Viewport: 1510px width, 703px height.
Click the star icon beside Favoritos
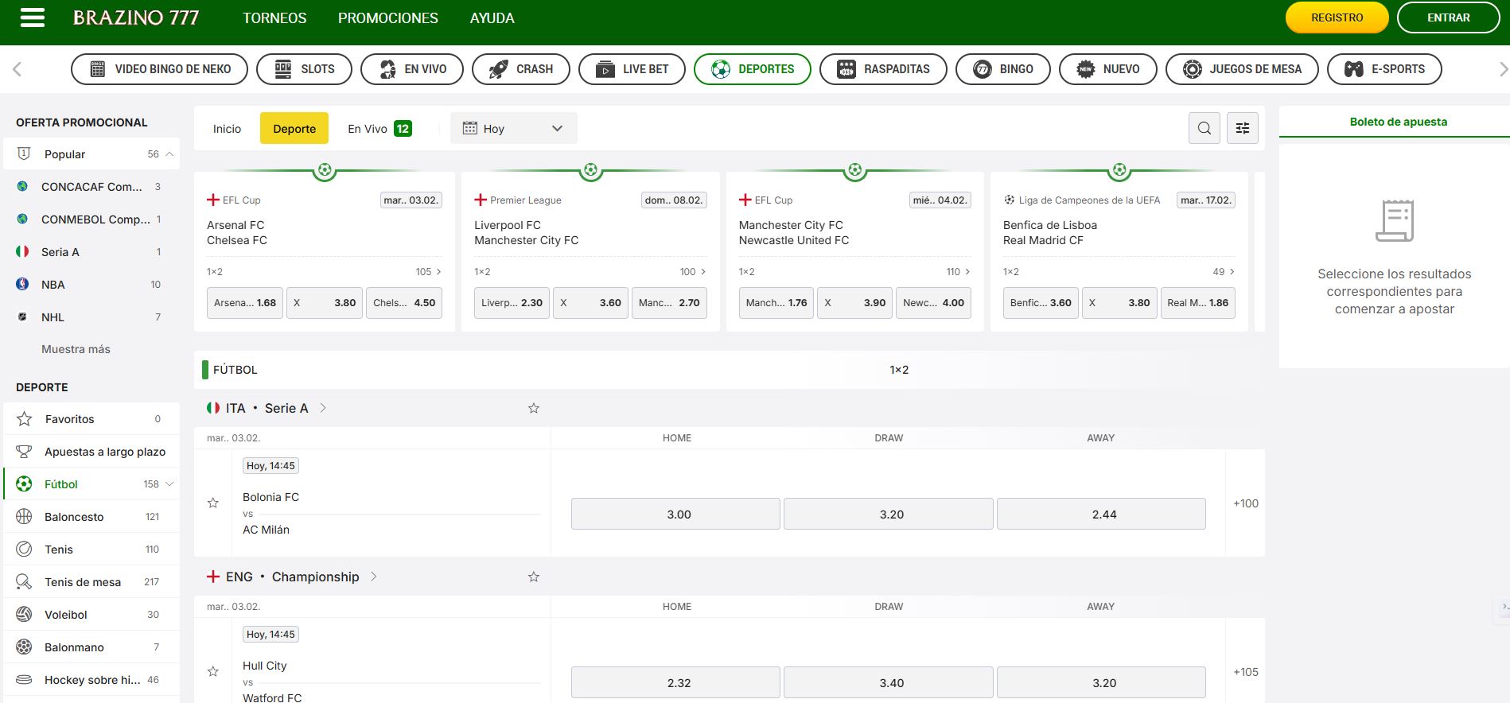pos(24,419)
